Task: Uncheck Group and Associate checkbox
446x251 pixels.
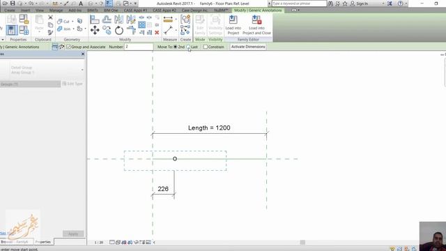Action: [68, 47]
